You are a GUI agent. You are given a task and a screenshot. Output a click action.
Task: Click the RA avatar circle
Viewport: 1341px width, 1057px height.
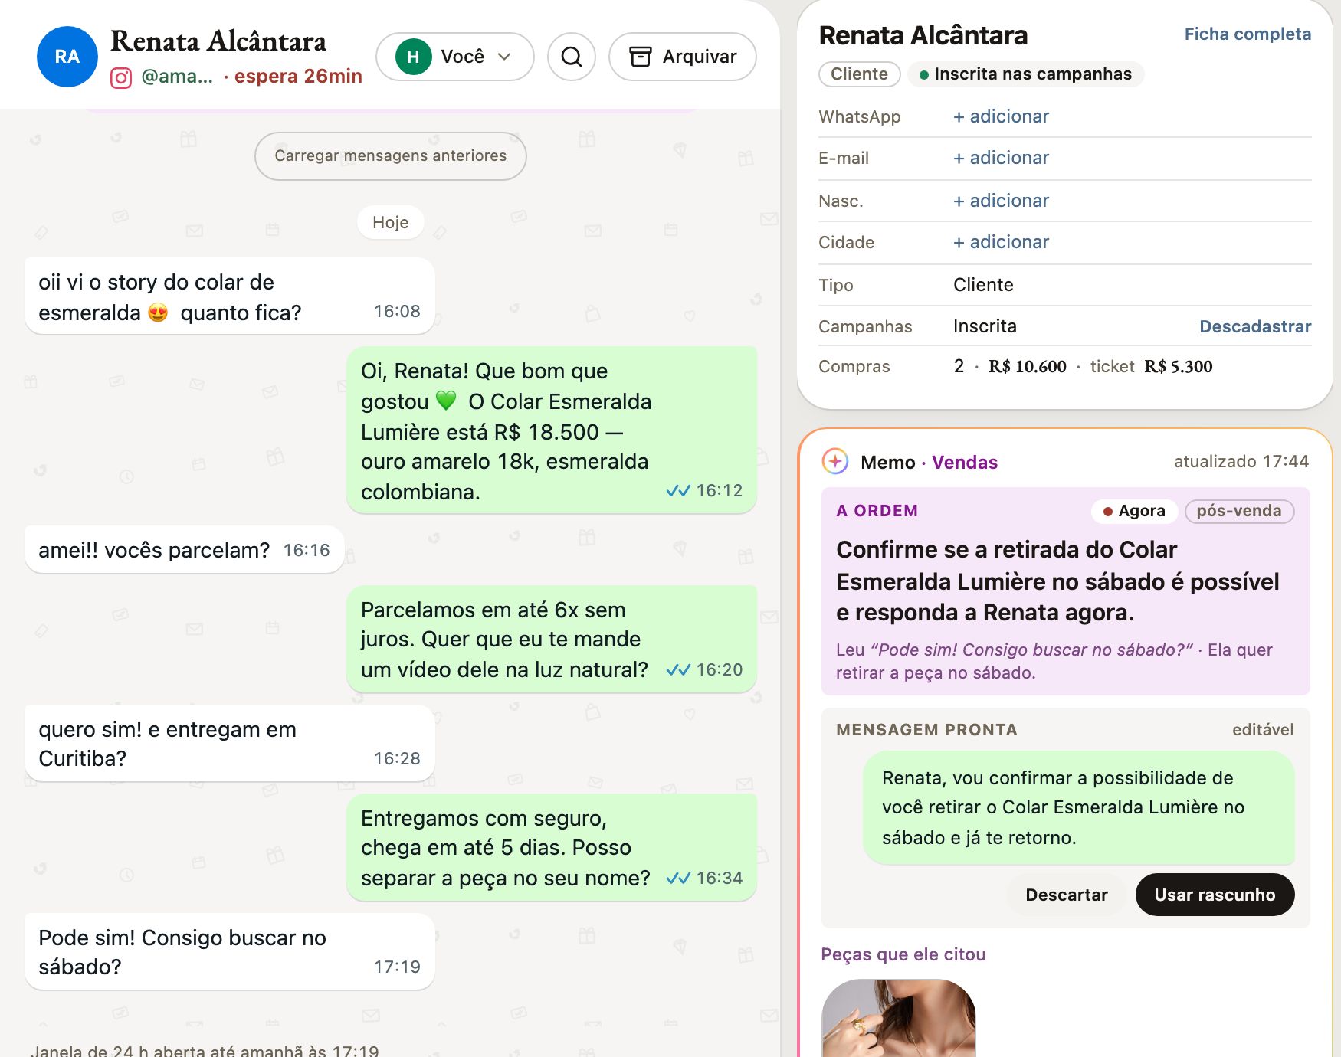pos(67,57)
